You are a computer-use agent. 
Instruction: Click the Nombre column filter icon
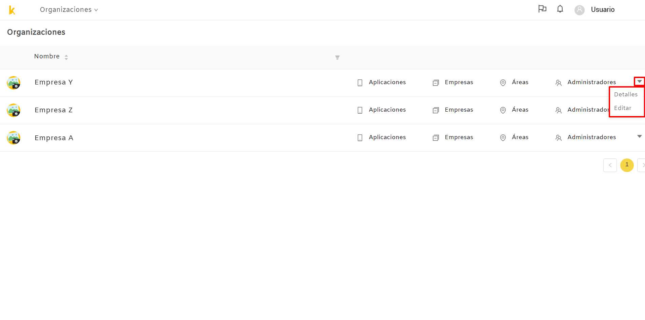click(337, 57)
